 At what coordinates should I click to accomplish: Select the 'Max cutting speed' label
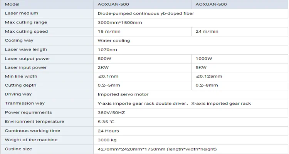pos(26,32)
